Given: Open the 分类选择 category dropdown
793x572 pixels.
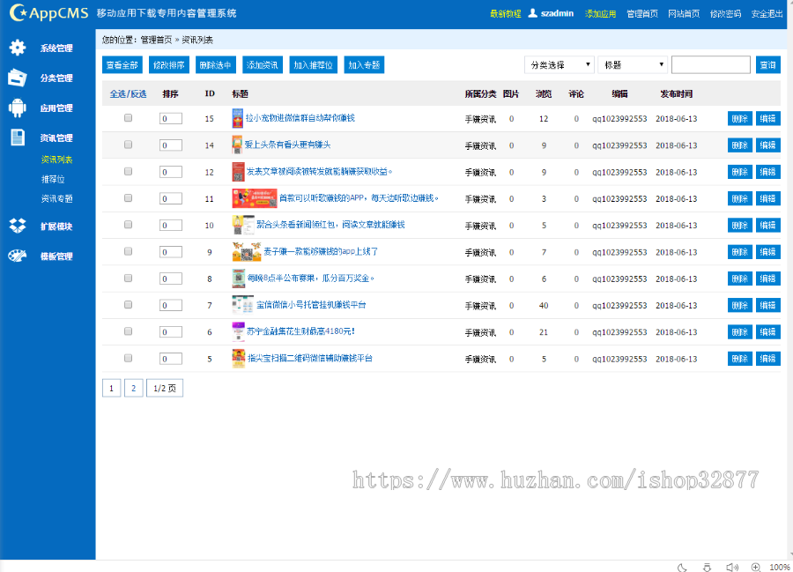Looking at the screenshot, I should pyautogui.click(x=559, y=64).
